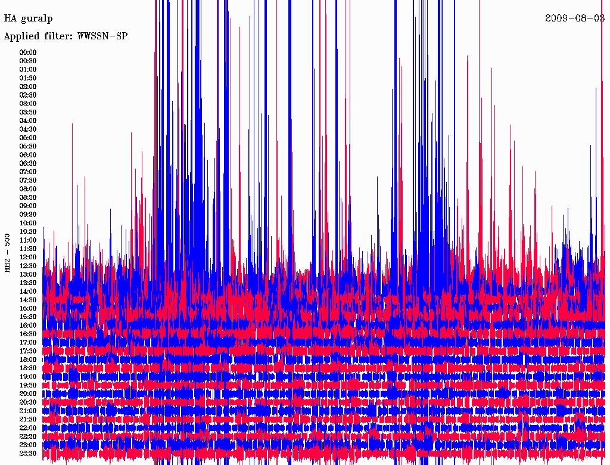Choose the 11:30 time label

(28, 249)
